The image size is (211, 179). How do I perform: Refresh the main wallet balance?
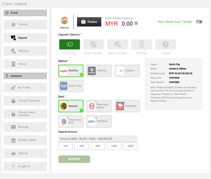coord(136,24)
